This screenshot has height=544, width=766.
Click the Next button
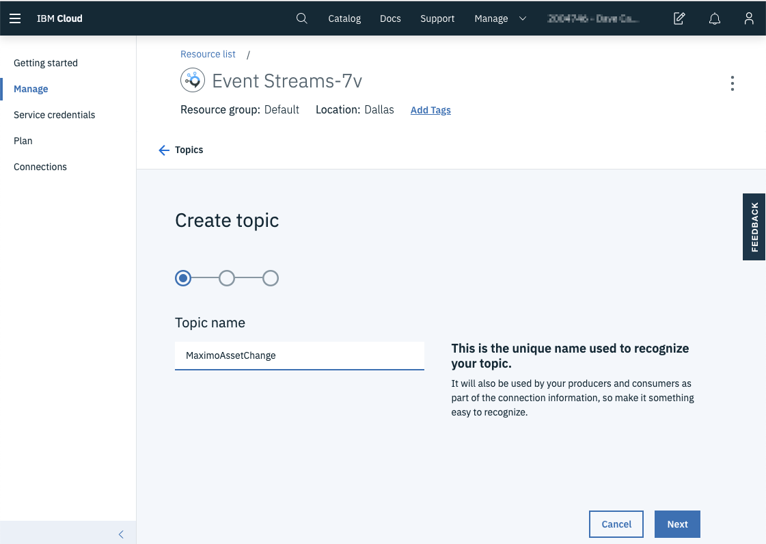(x=677, y=524)
